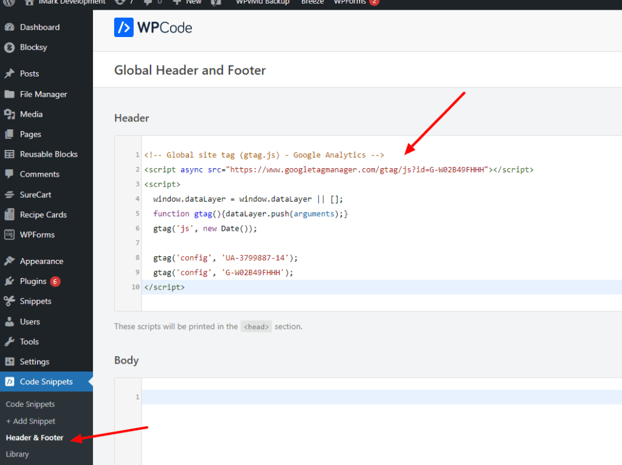This screenshot has width=622, height=465.
Task: Click the gtag('js', new Date()) line
Action: pyautogui.click(x=205, y=228)
